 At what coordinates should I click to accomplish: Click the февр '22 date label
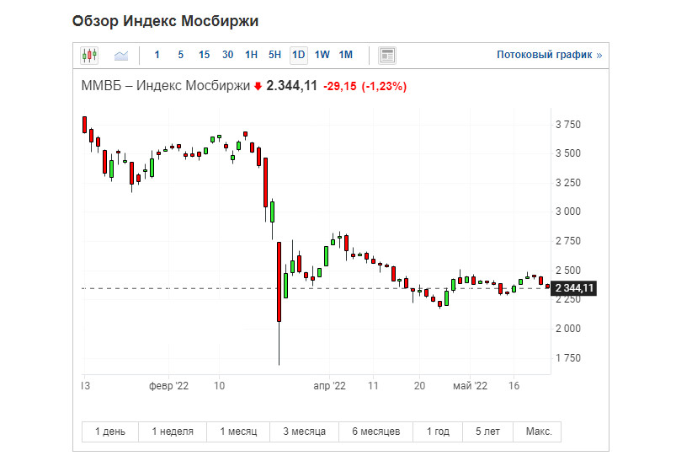(x=168, y=386)
